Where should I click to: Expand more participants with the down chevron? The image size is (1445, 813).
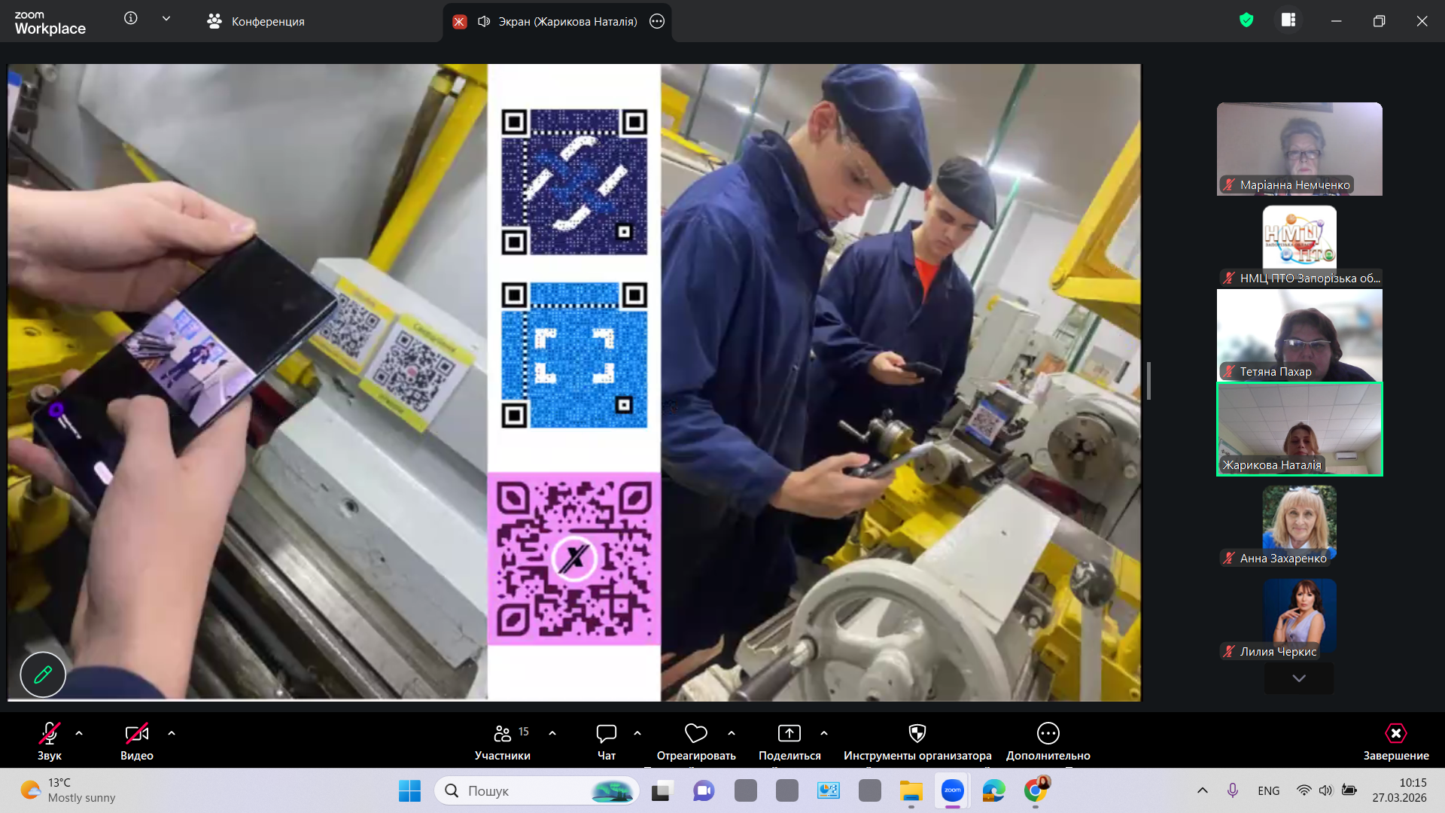(1299, 678)
